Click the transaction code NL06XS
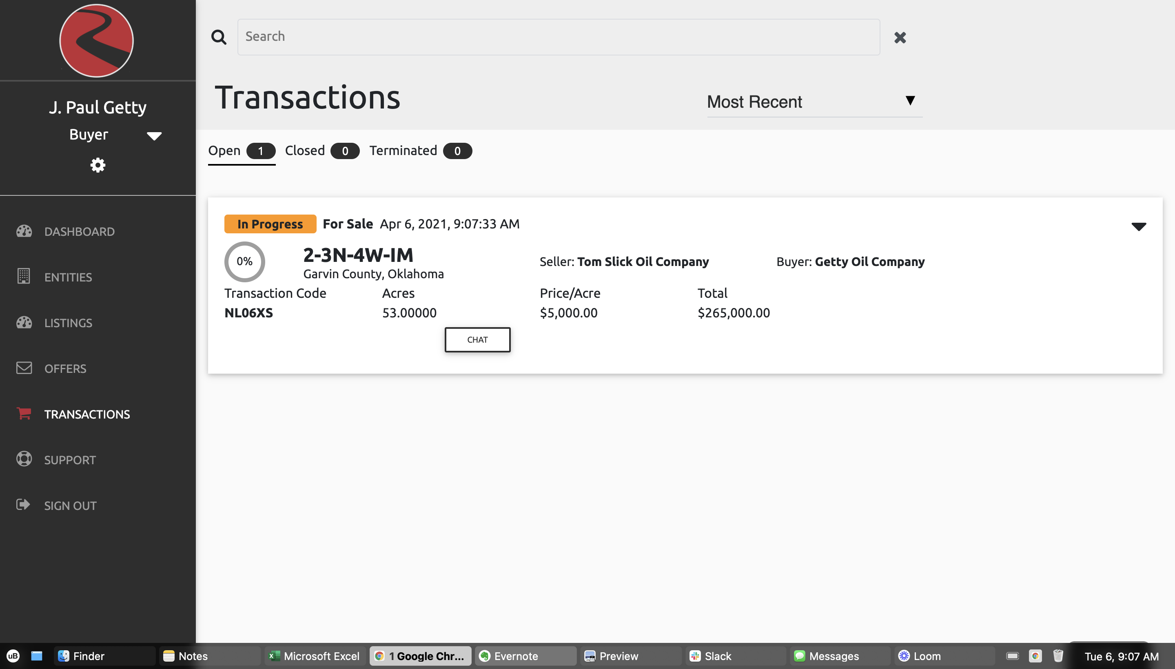The image size is (1175, 669). [248, 313]
